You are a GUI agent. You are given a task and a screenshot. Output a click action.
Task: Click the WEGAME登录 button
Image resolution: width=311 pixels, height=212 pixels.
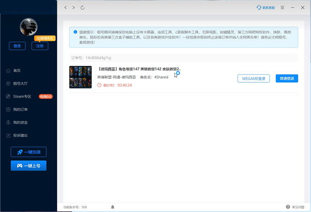tap(253, 79)
